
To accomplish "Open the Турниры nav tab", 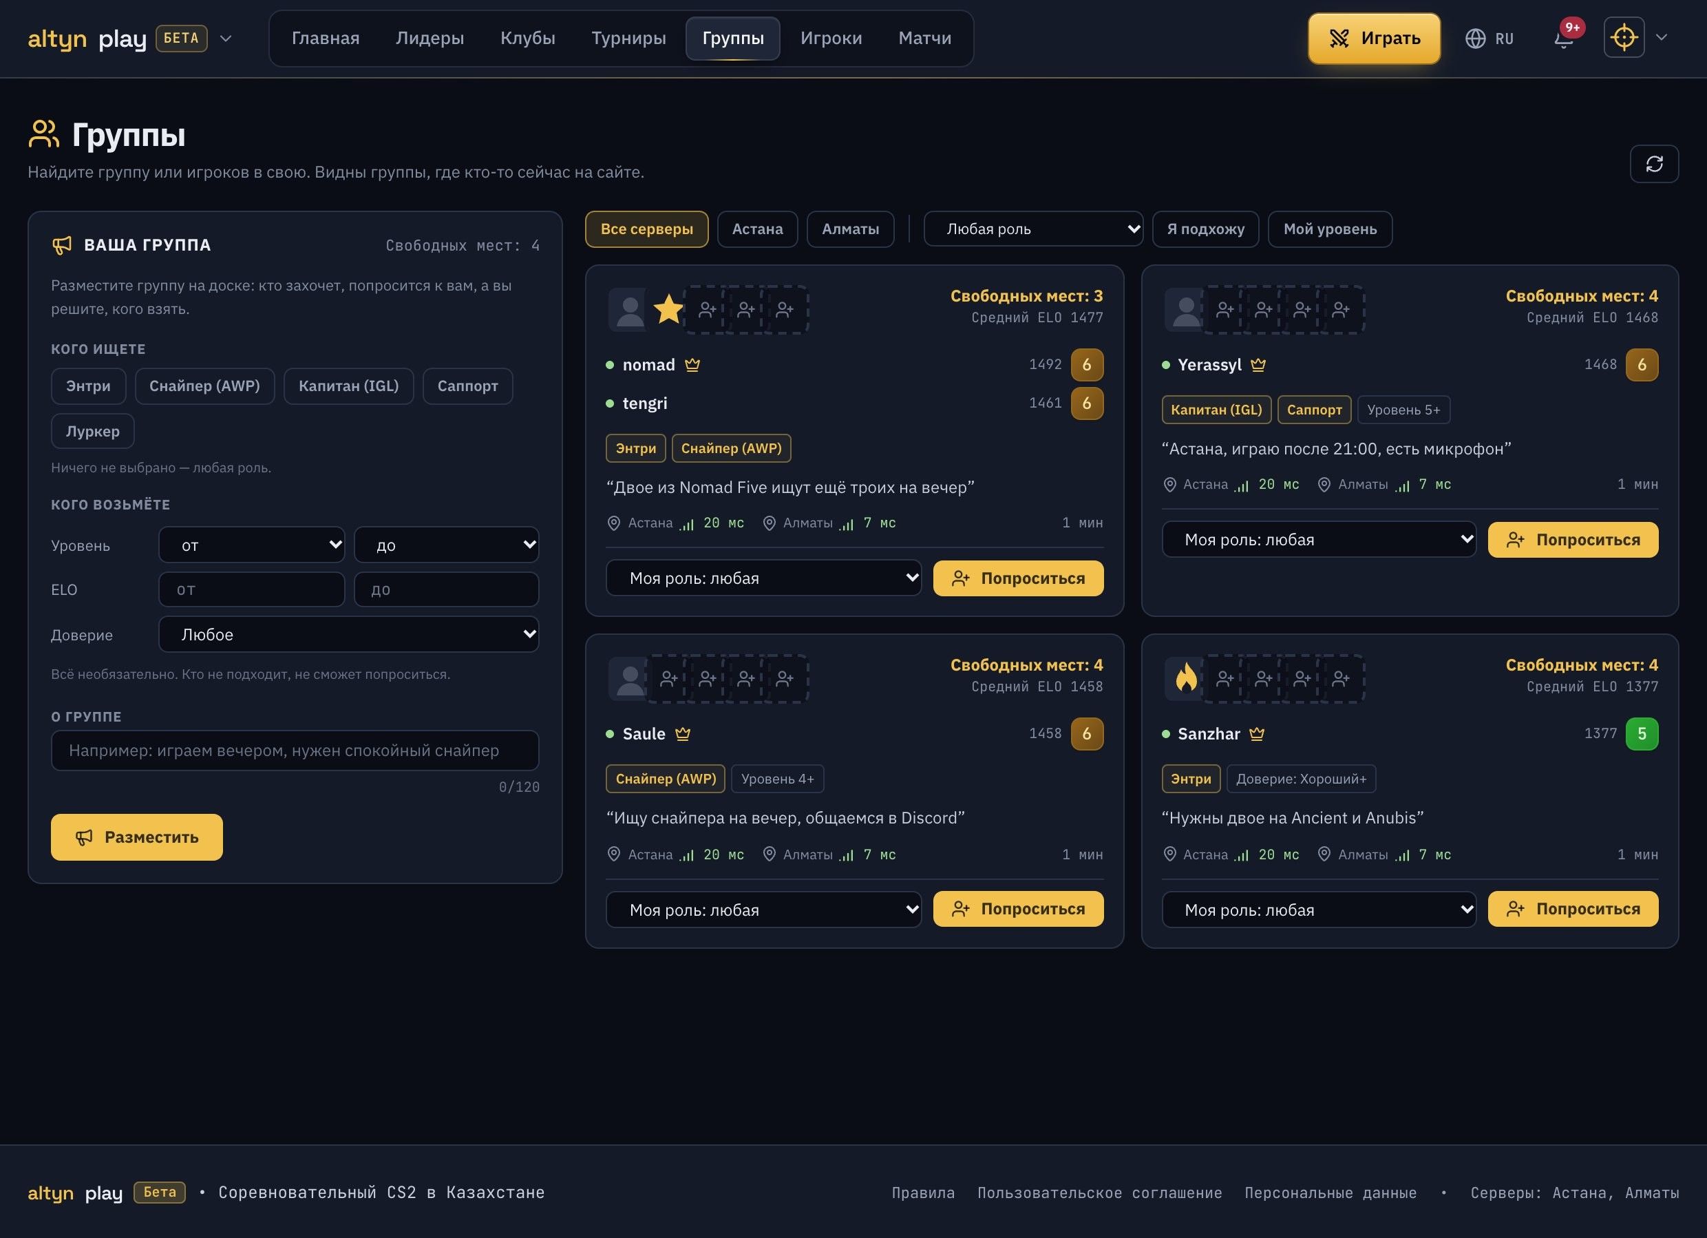I will pyautogui.click(x=628, y=39).
